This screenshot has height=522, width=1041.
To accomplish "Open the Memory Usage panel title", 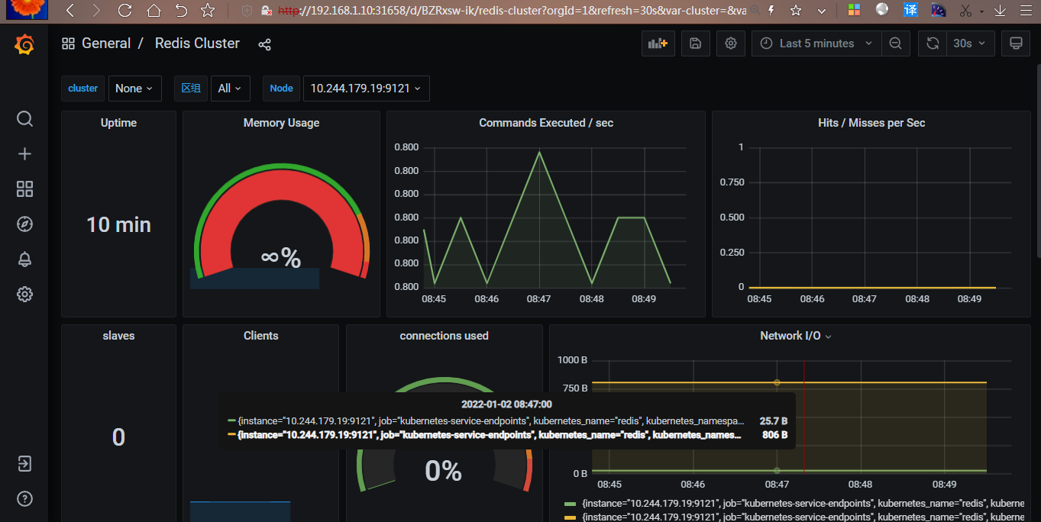I will 281,123.
